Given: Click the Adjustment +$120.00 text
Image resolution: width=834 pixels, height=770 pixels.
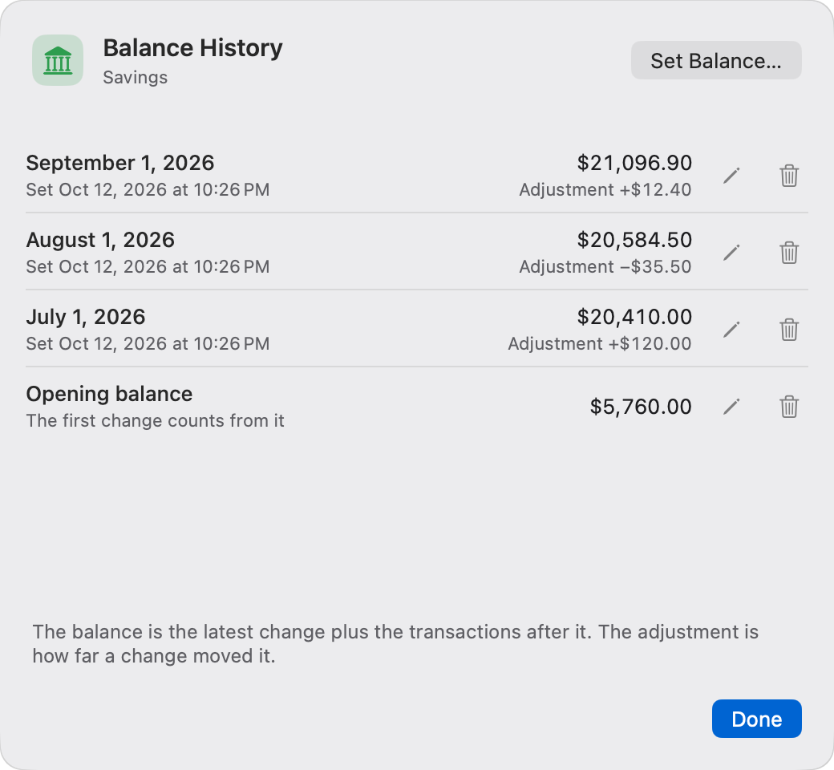Looking at the screenshot, I should [600, 344].
